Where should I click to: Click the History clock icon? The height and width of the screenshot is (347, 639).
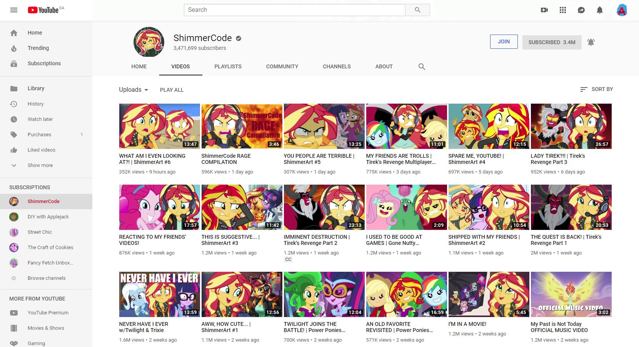click(x=14, y=104)
